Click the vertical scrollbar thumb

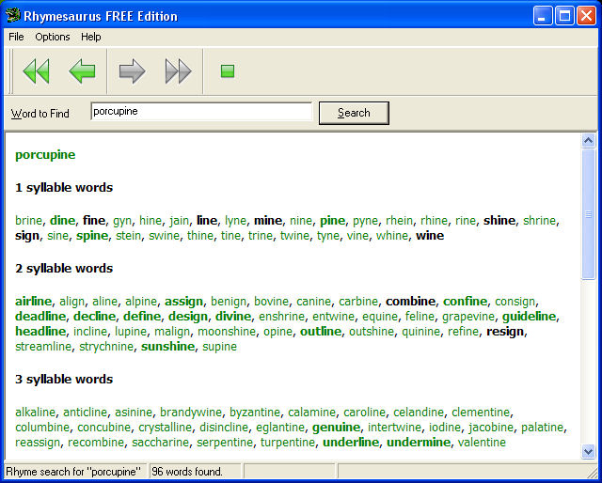tap(588, 214)
